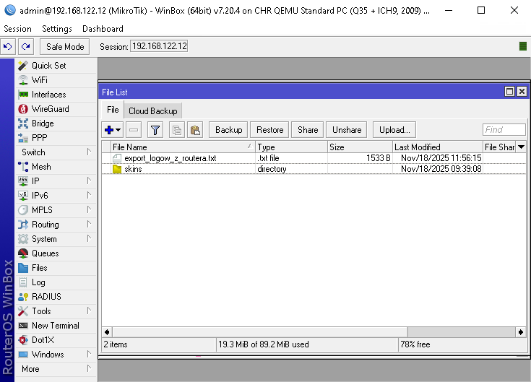
Task: Open the Dashboard menu
Action: pos(103,29)
